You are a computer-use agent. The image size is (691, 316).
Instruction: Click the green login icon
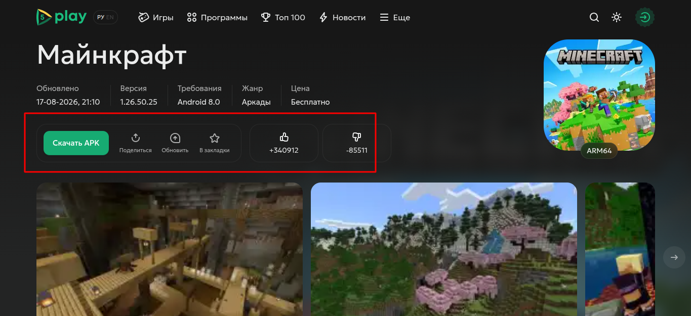(644, 17)
